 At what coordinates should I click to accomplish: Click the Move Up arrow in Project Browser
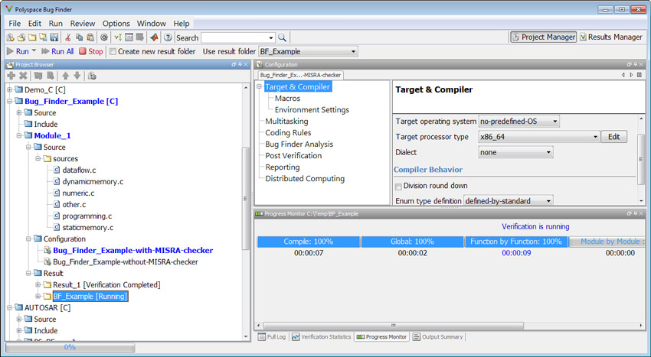coord(66,76)
